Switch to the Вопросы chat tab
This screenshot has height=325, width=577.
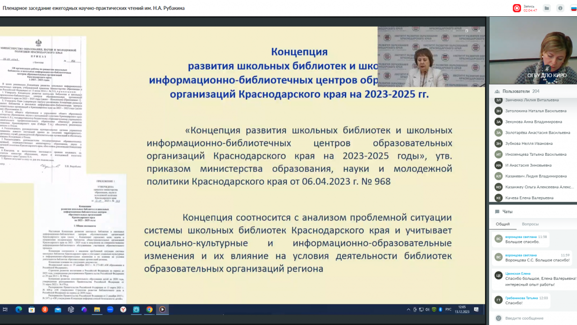pos(530,224)
